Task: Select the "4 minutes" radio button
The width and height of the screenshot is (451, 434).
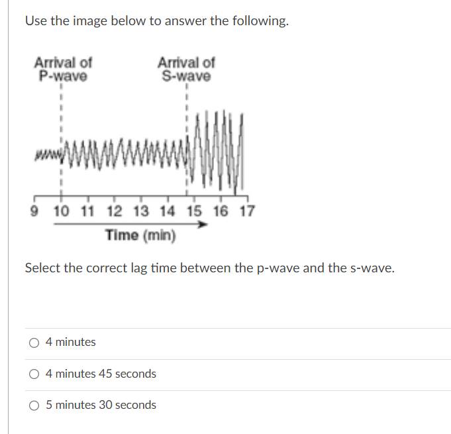Action: pyautogui.click(x=34, y=343)
